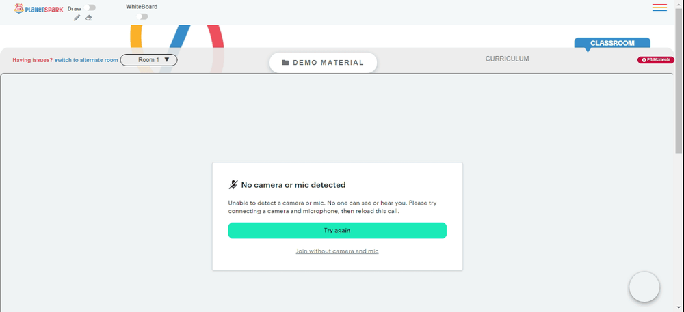This screenshot has height=312, width=684.
Task: Select the eraser tool
Action: click(88, 18)
